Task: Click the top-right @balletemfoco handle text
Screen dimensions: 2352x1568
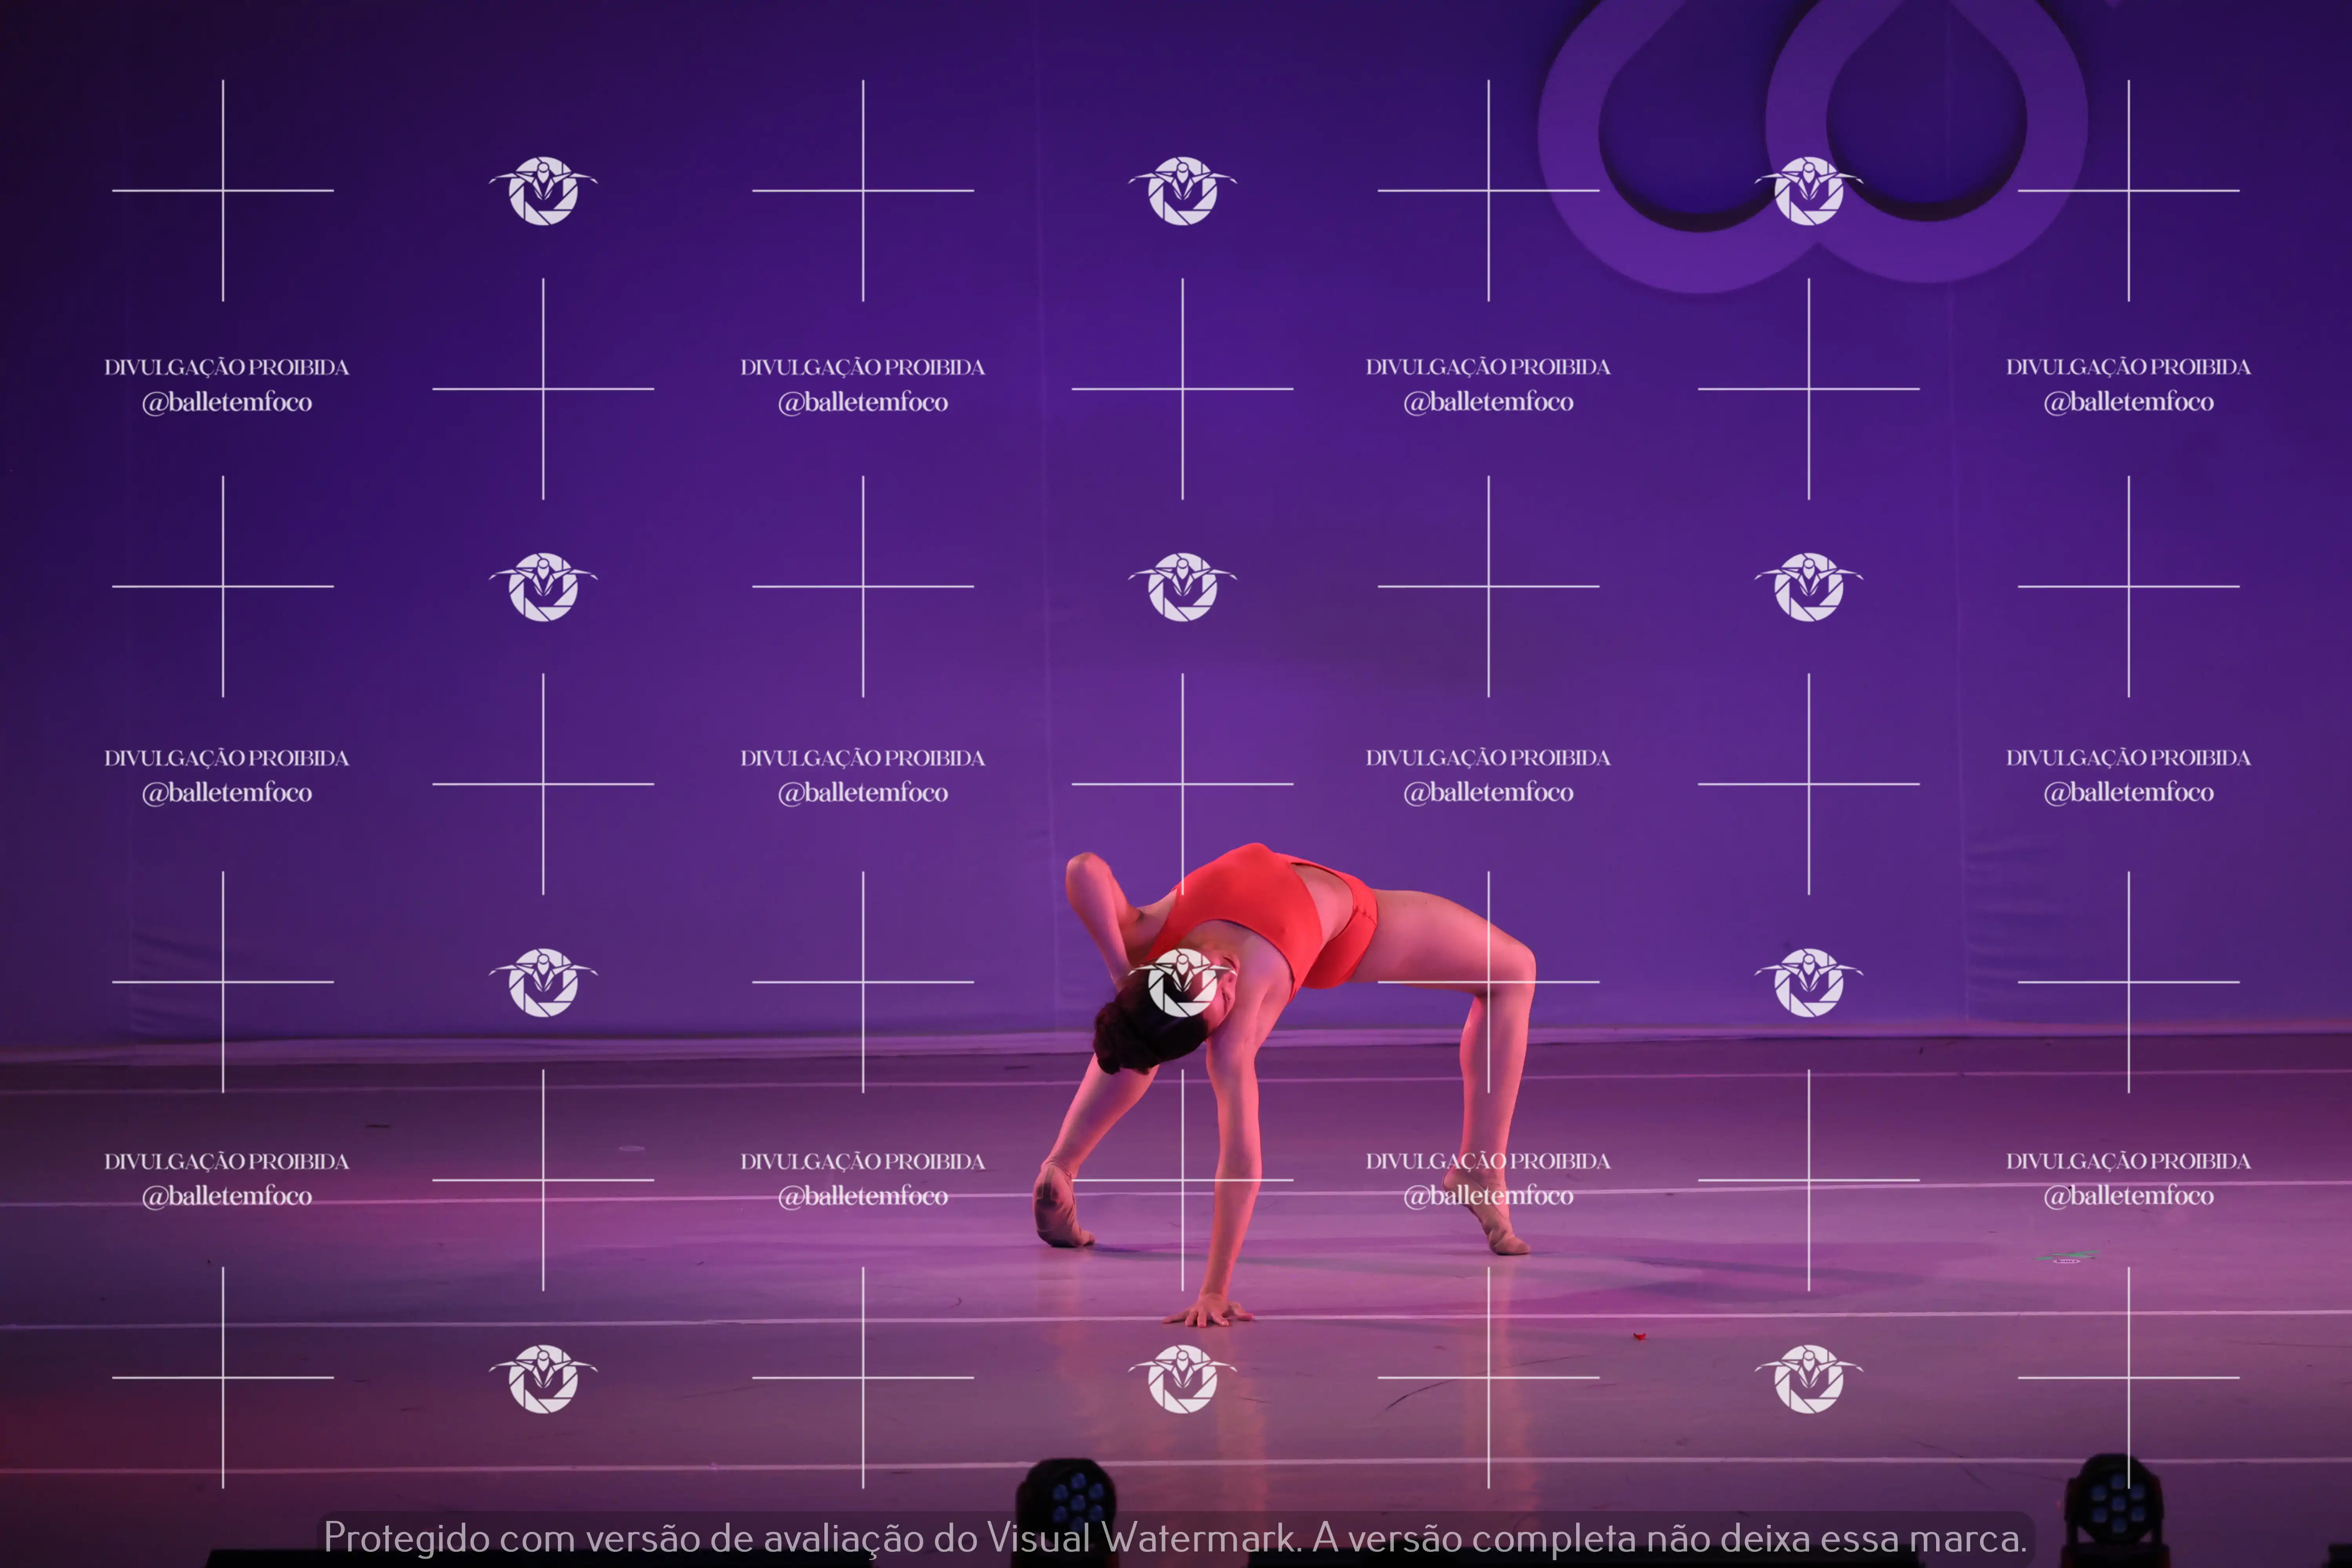Action: (2128, 402)
